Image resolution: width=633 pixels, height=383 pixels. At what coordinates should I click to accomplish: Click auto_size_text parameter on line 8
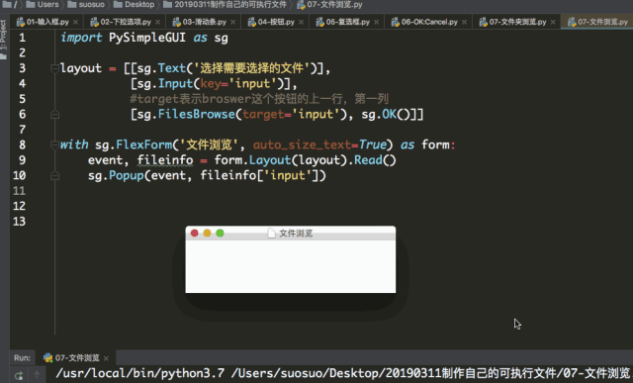pos(302,144)
